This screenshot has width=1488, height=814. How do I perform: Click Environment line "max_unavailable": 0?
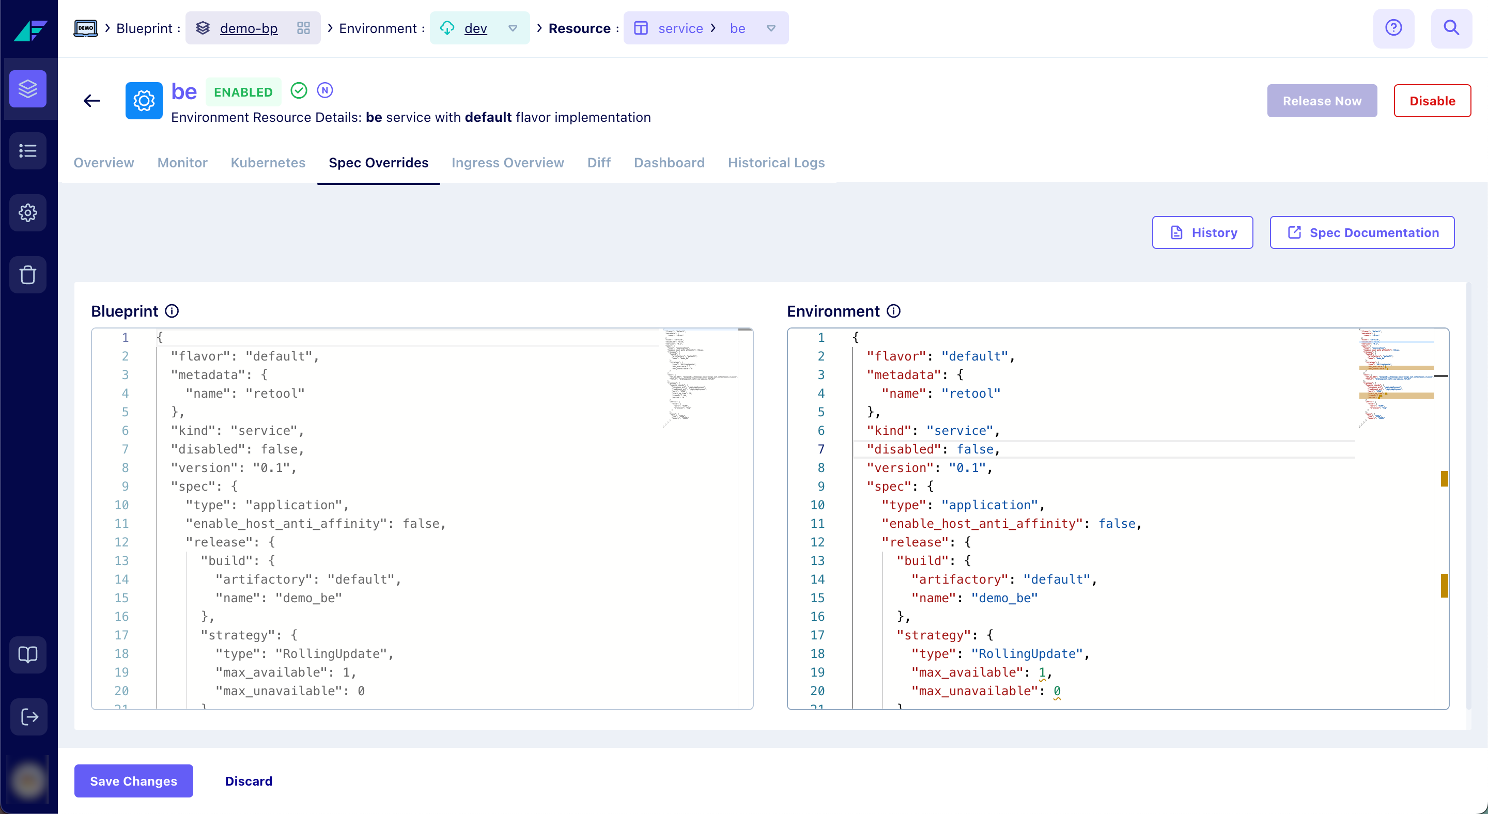pos(986,691)
